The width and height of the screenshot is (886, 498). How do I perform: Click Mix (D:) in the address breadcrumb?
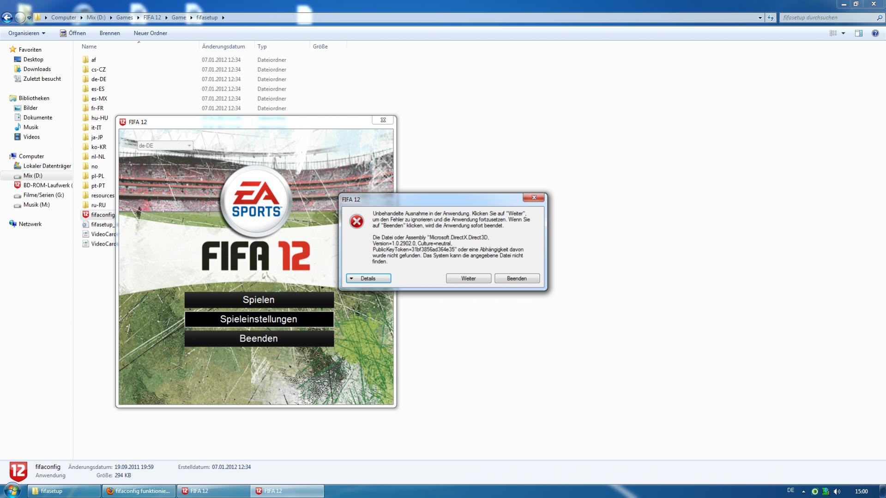coord(96,18)
